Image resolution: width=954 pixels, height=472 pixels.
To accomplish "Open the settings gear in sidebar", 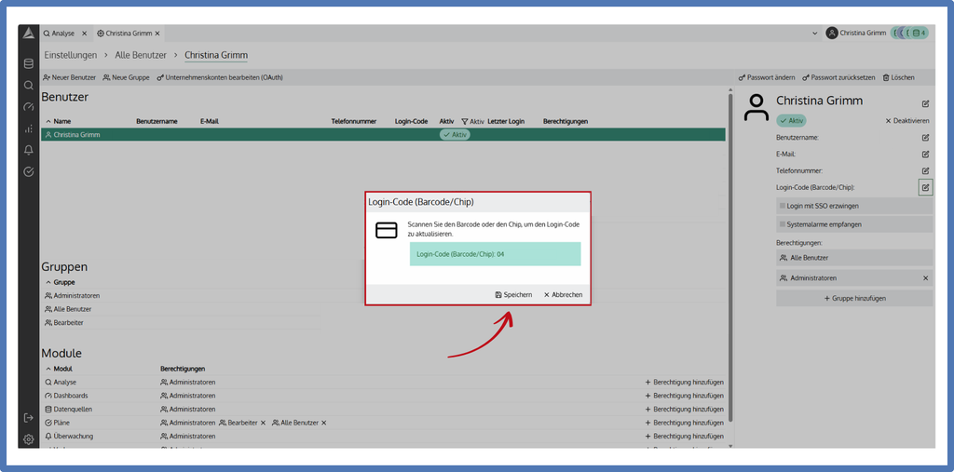I will (29, 439).
